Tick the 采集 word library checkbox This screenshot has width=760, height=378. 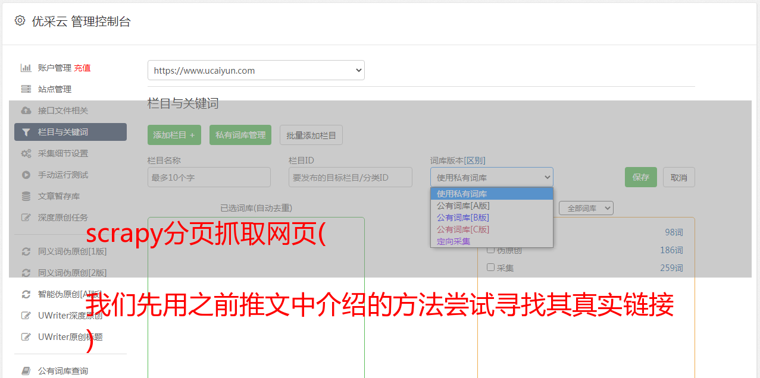click(491, 267)
